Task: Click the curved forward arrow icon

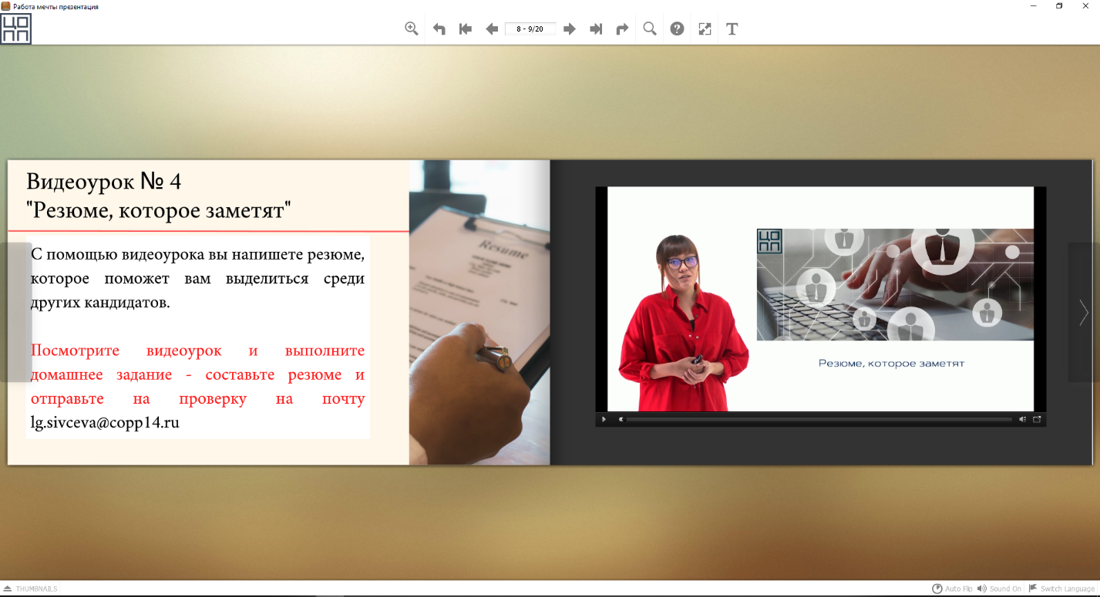Action: [x=622, y=29]
